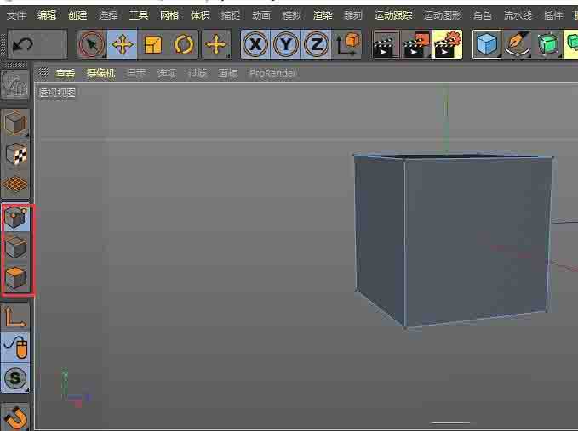Screen dimensions: 578x431
Task: Open 创建 menu
Action: point(77,15)
